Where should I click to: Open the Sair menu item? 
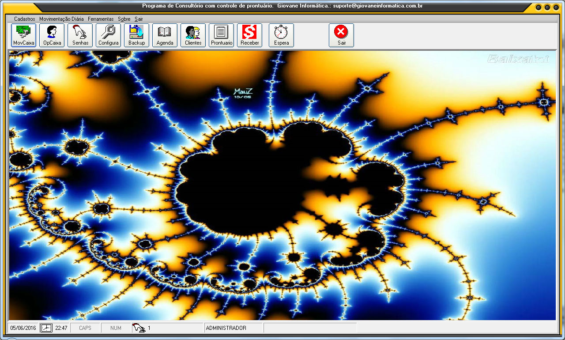(x=139, y=19)
